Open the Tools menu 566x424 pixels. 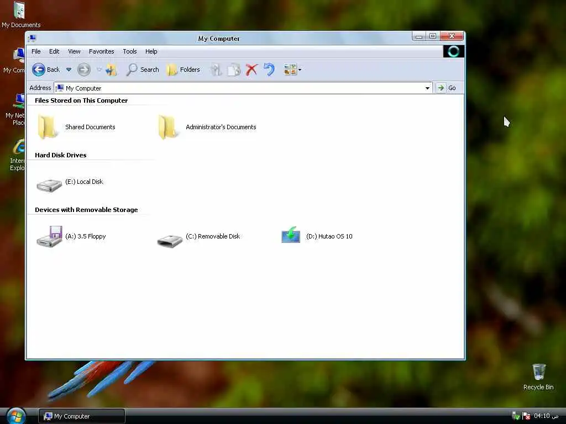coord(129,51)
